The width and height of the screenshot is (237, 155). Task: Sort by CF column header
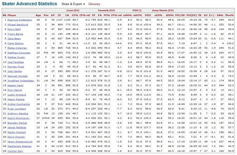60,15
